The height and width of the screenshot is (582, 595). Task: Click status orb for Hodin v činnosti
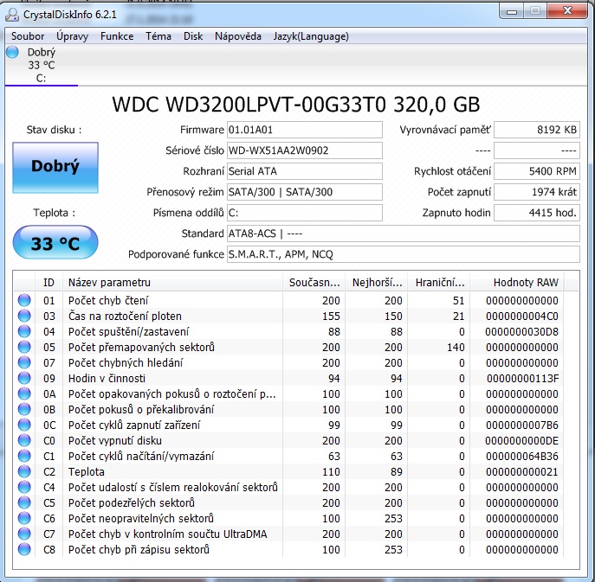point(24,378)
